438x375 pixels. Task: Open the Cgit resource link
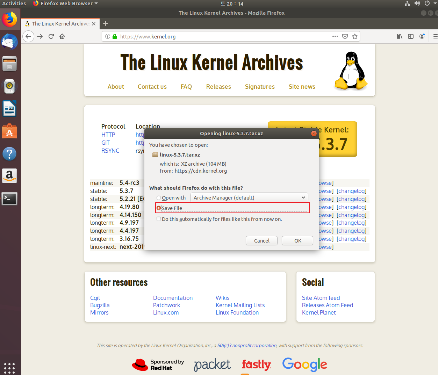click(x=95, y=298)
